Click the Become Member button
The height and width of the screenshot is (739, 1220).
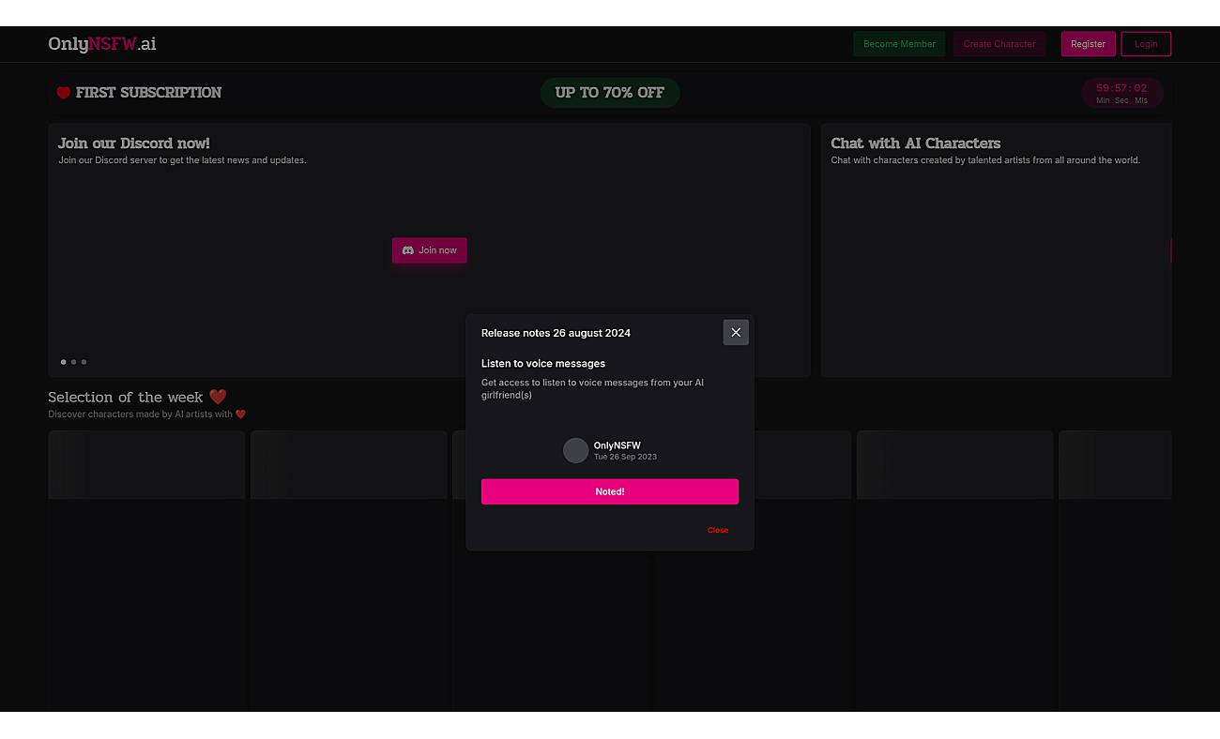[x=899, y=44]
